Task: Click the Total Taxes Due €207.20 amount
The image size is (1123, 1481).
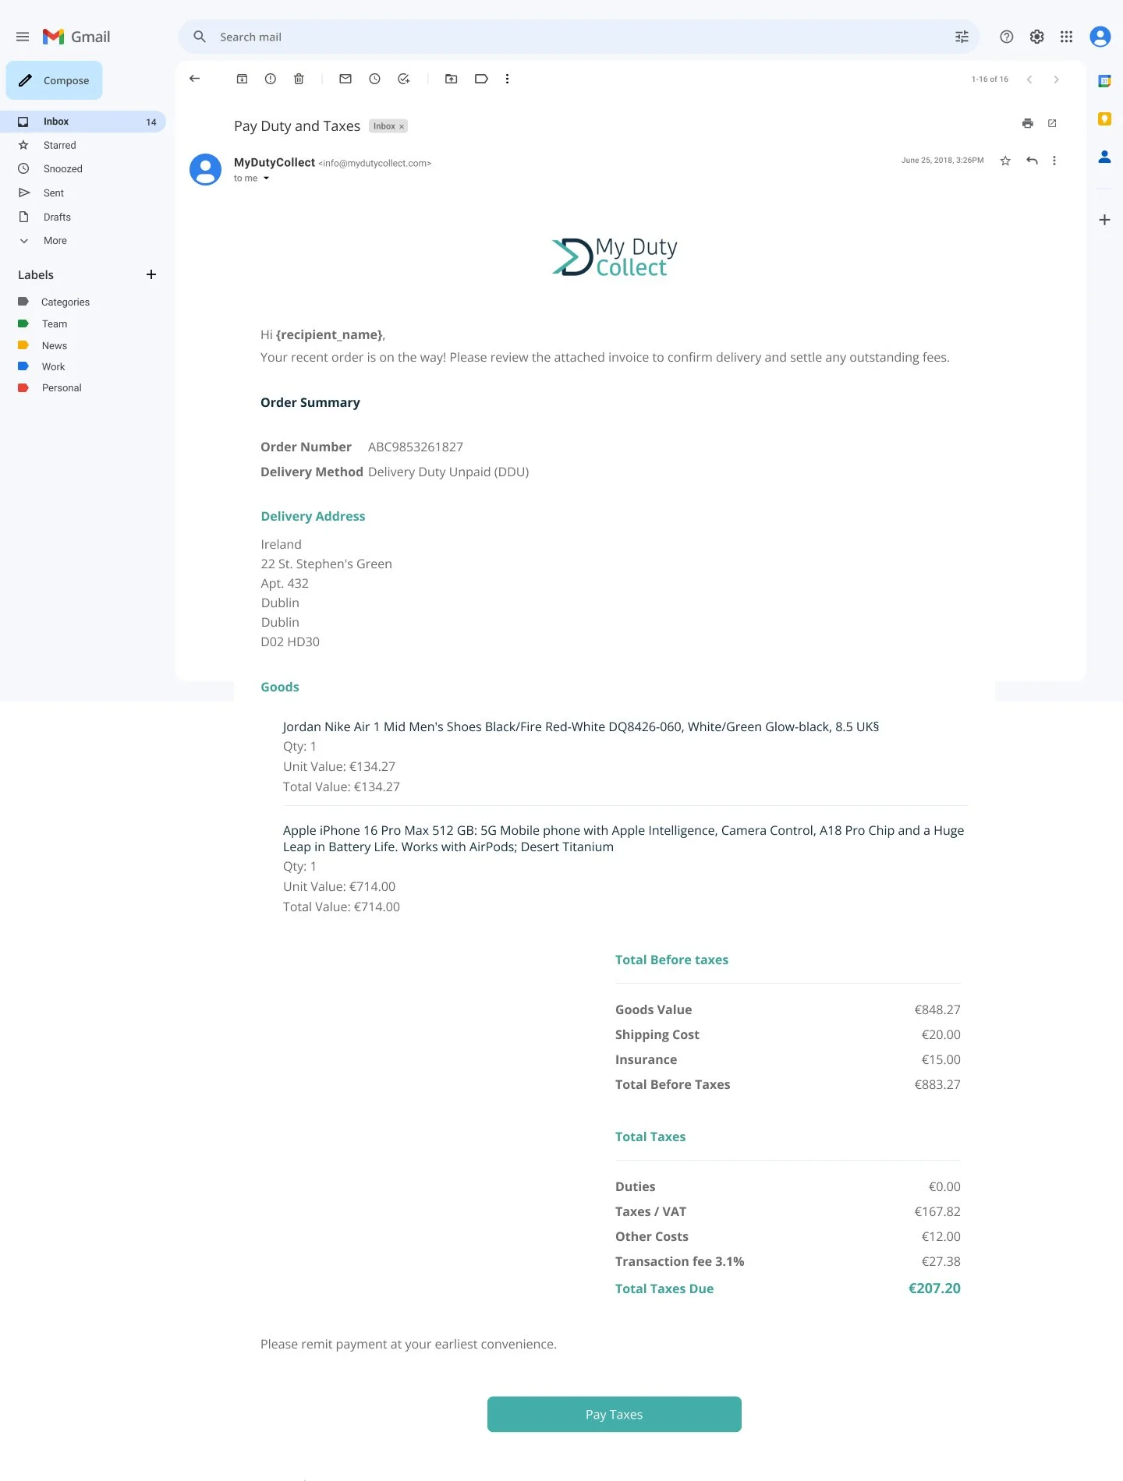Action: (x=934, y=1288)
